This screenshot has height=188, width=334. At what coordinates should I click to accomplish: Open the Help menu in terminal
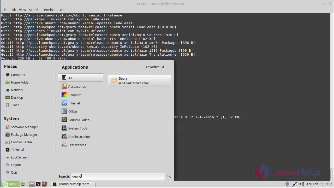click(62, 10)
